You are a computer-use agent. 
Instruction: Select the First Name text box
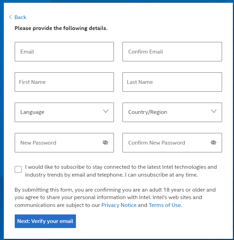click(x=64, y=82)
